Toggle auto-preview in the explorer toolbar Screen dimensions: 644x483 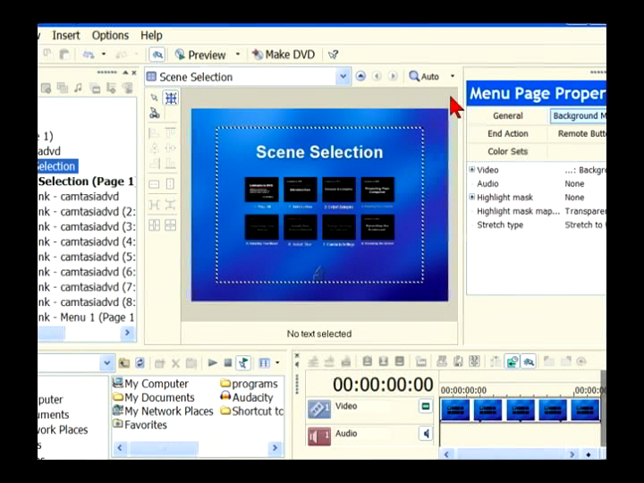242,363
